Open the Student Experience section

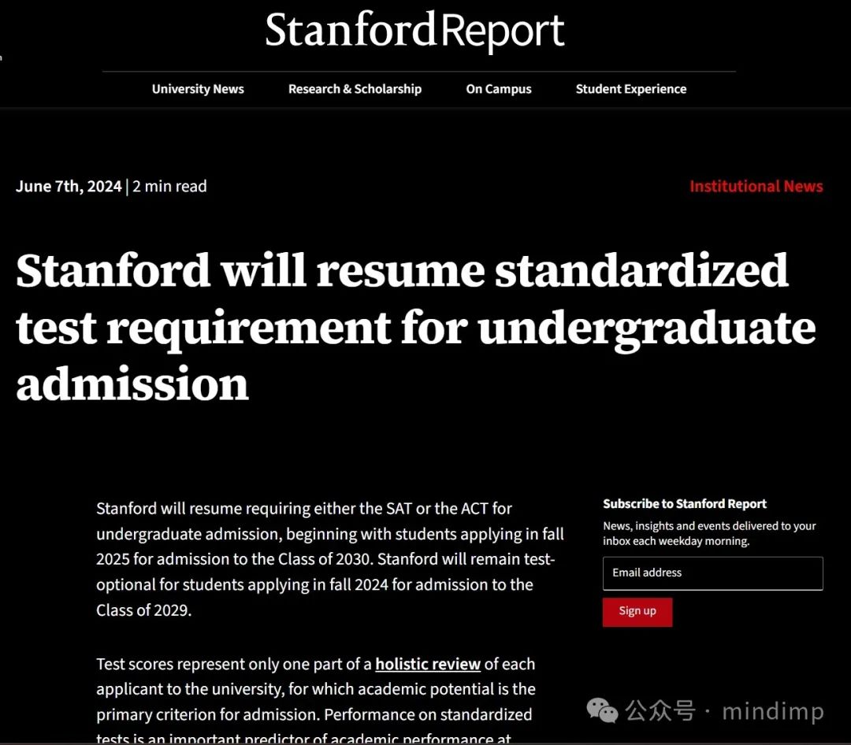[x=631, y=89]
